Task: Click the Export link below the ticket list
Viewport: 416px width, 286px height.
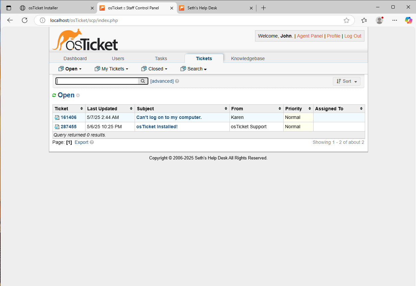Action: [81, 142]
